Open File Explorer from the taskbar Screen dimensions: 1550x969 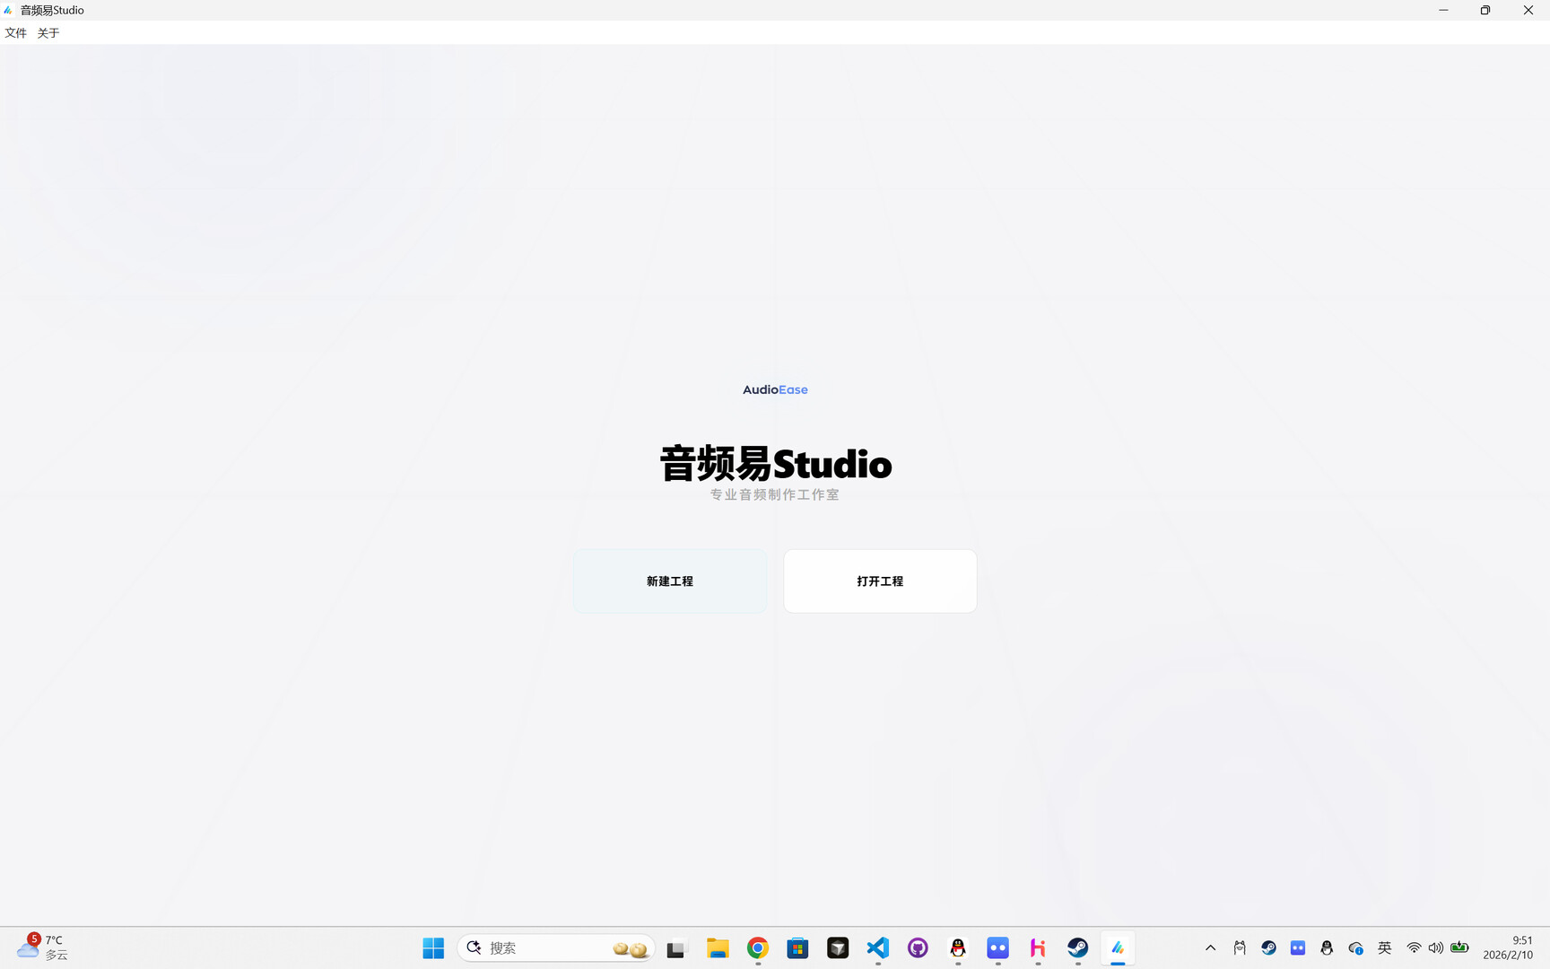(x=718, y=947)
